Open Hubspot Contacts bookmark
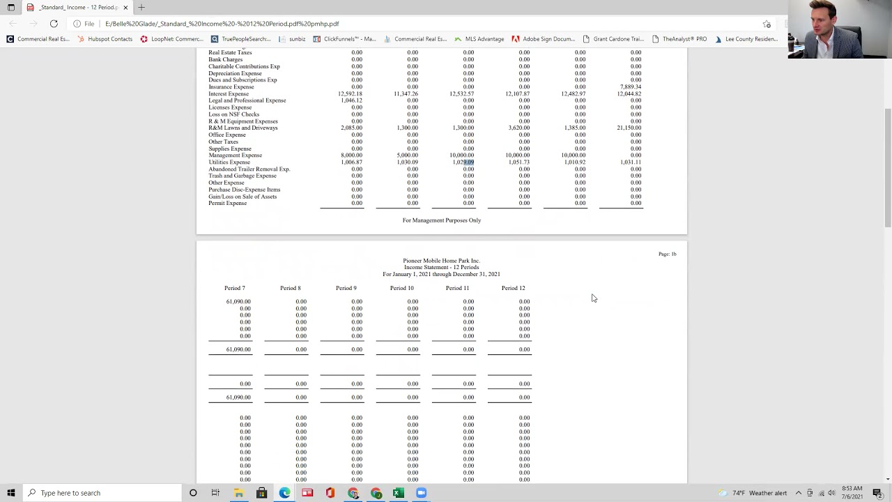This screenshot has height=502, width=892. 105,39
